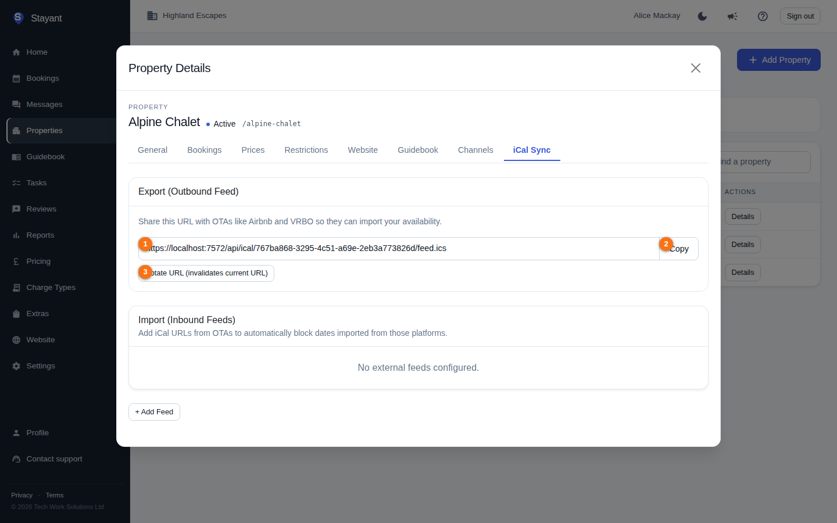The height and width of the screenshot is (523, 837).
Task: Open the Restrictions tab
Action: (x=306, y=150)
